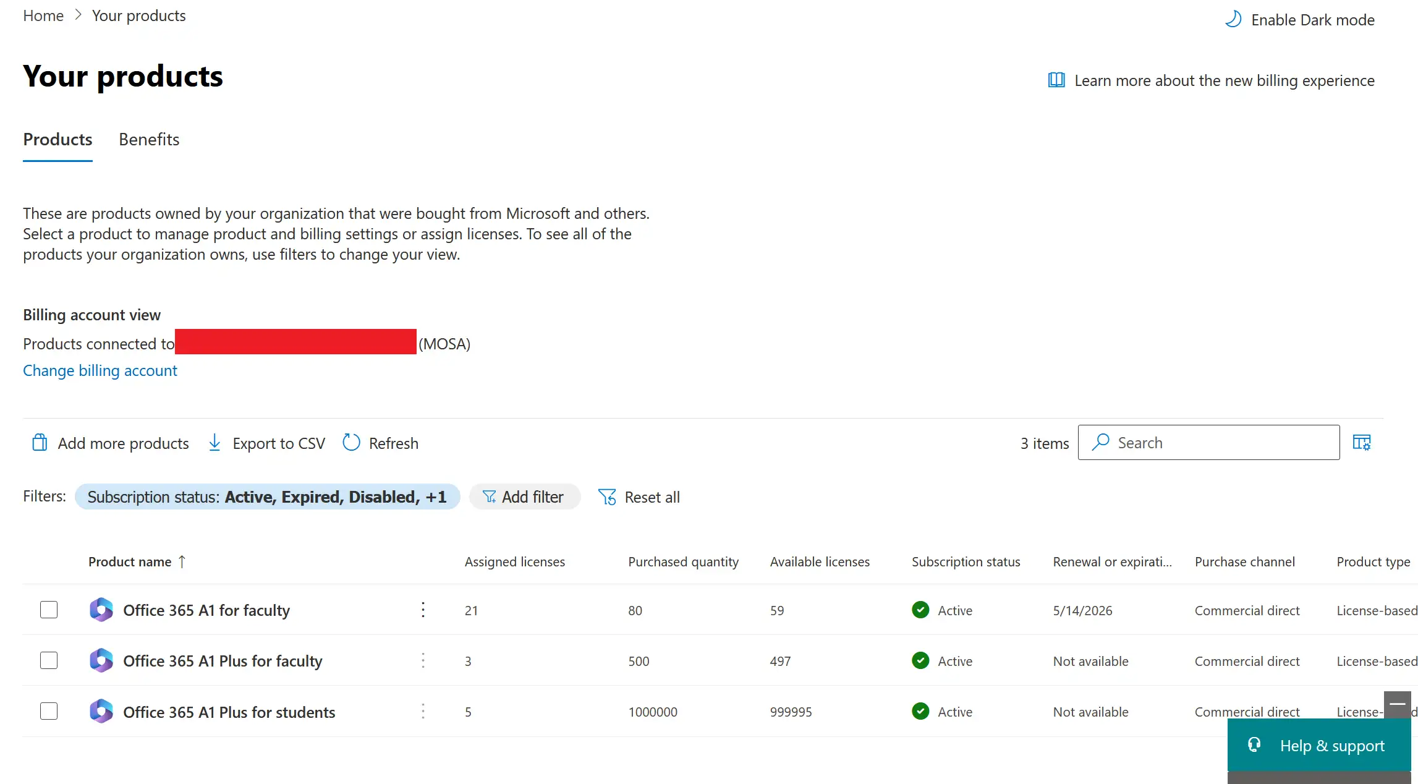
Task: Sort by Available licenses column header
Action: [820, 561]
